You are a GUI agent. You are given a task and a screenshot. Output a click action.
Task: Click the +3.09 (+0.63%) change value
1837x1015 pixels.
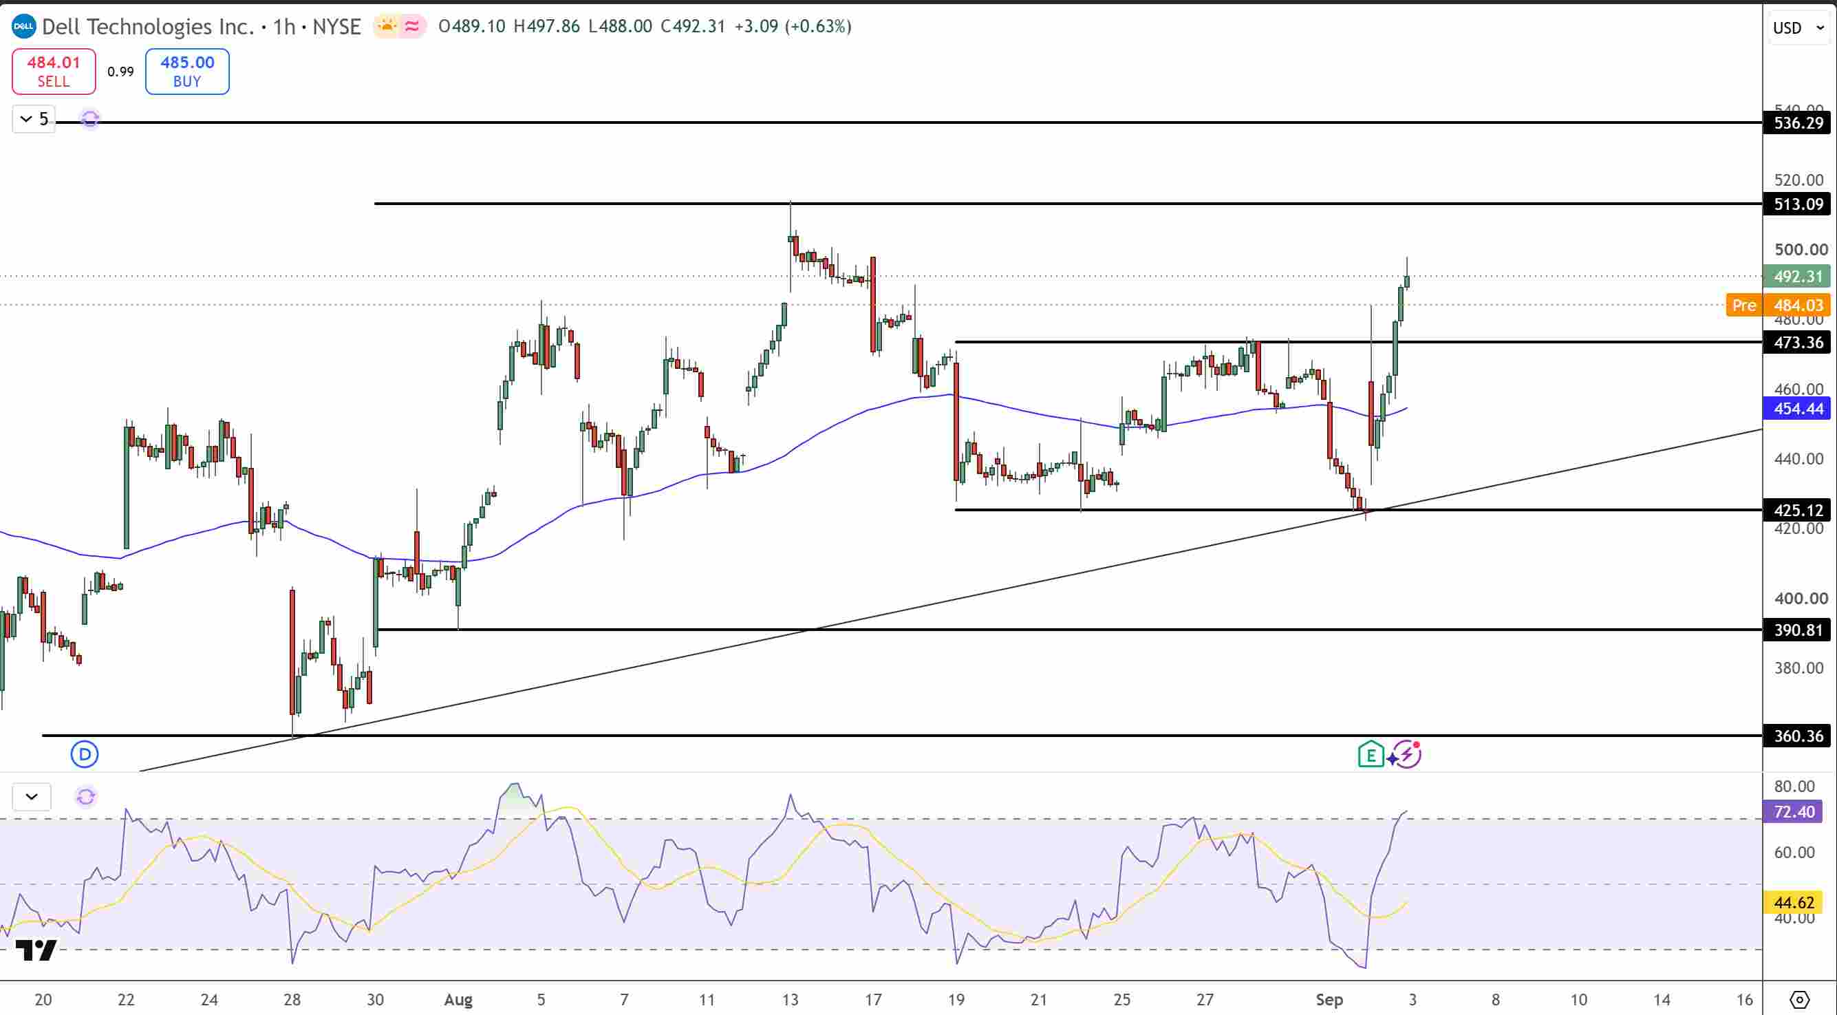coord(793,26)
